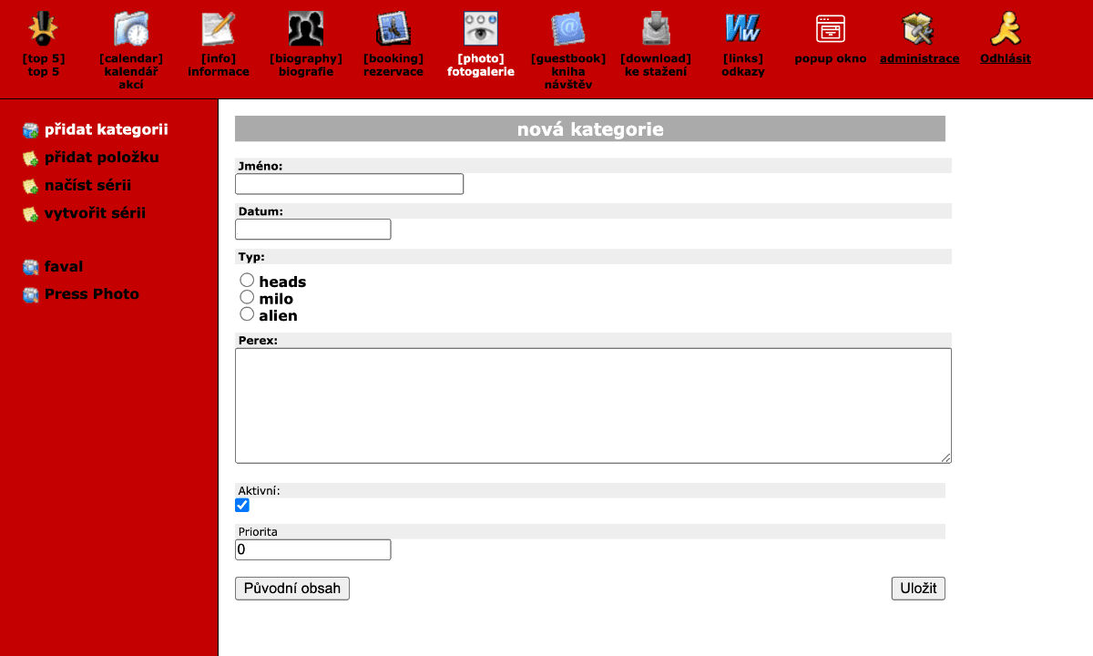
Task: Click the Odhlásit running man icon
Action: click(1006, 29)
